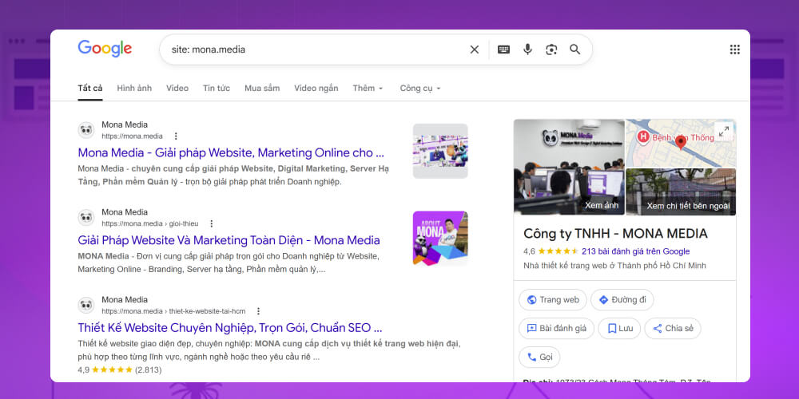Open the Google logo homepage link
The image size is (799, 399).
[105, 49]
